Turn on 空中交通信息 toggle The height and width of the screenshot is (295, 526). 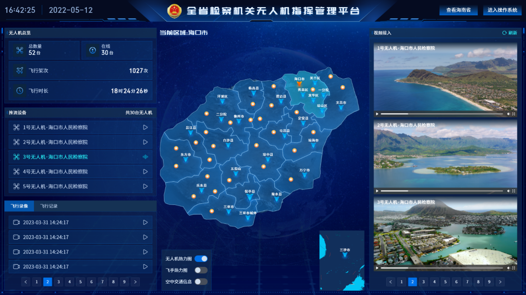click(201, 281)
